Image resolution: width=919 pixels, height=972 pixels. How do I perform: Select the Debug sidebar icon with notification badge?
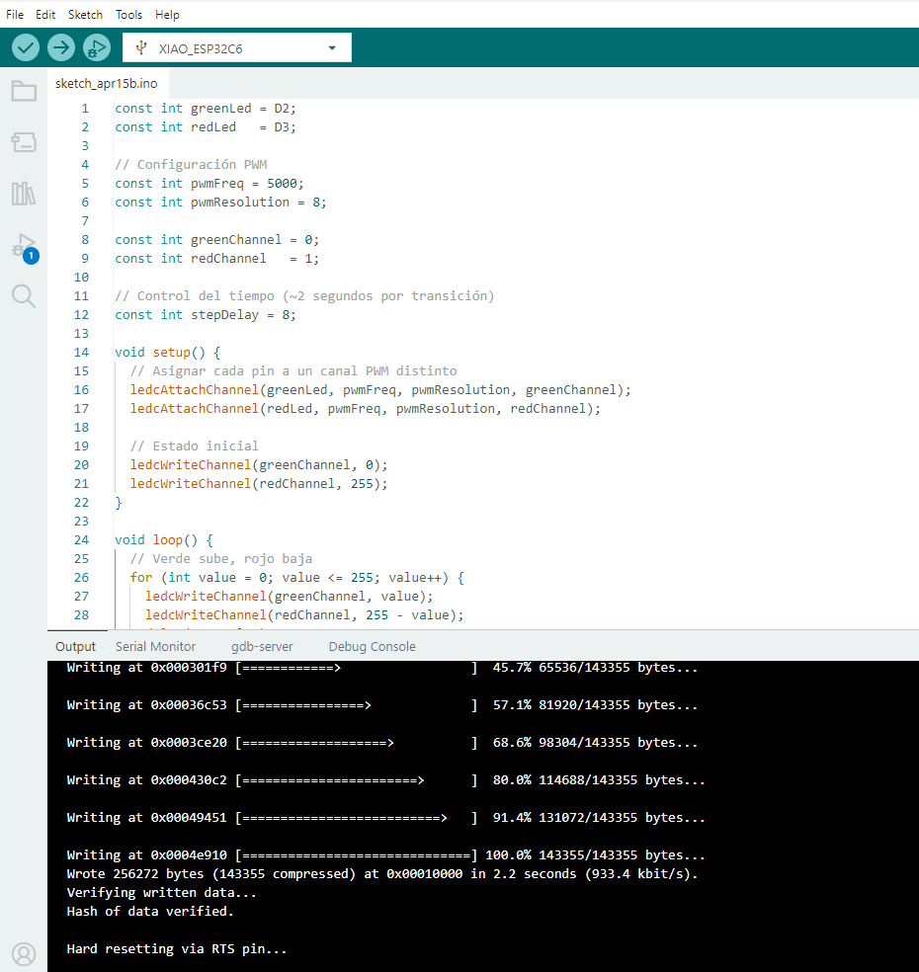[x=24, y=245]
